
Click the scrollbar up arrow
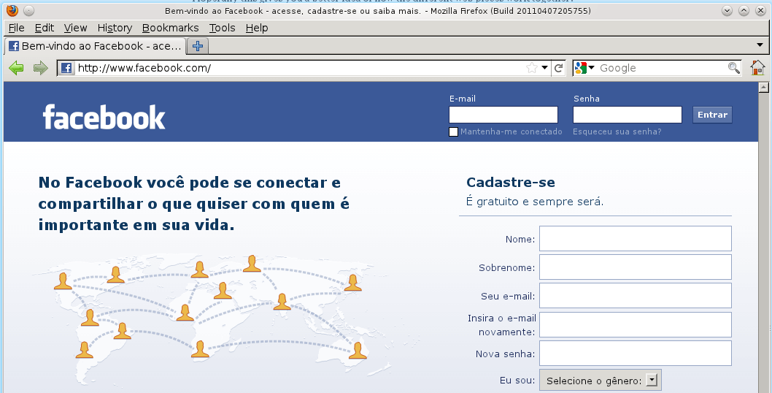(764, 88)
